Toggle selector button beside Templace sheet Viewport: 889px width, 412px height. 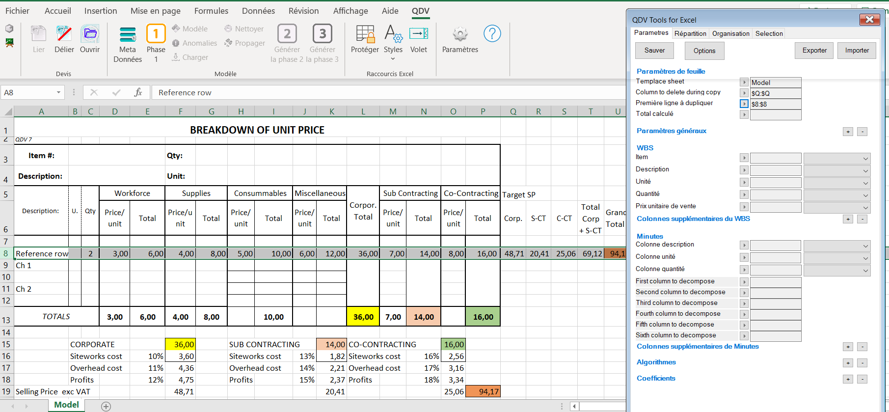(x=744, y=82)
